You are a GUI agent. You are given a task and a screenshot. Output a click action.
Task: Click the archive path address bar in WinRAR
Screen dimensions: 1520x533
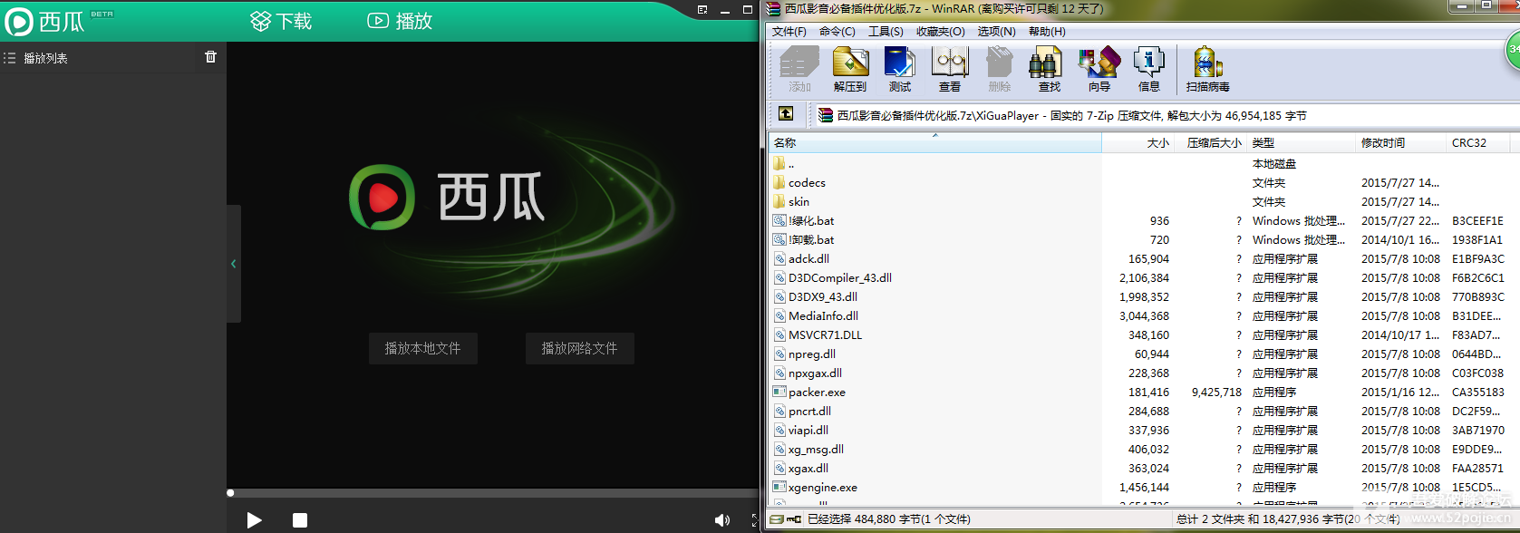point(1165,116)
